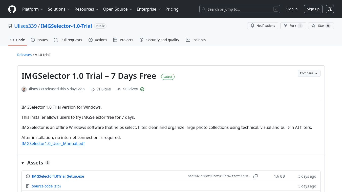Click the Fork repository button

click(x=293, y=26)
